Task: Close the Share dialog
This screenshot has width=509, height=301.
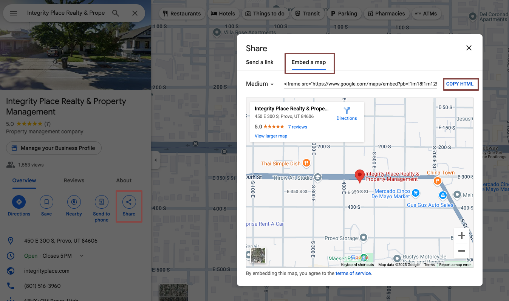Action: 469,48
